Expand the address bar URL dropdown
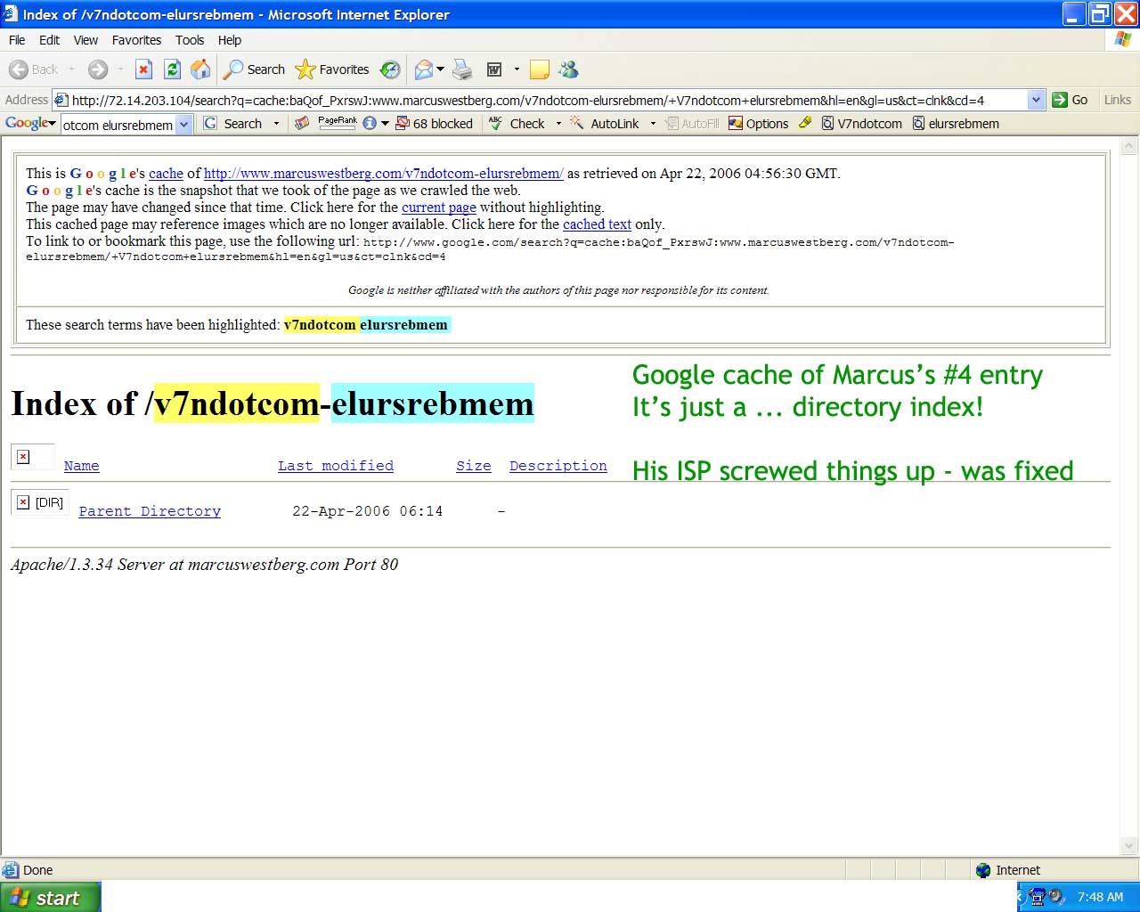Image resolution: width=1140 pixels, height=912 pixels. (x=1036, y=100)
